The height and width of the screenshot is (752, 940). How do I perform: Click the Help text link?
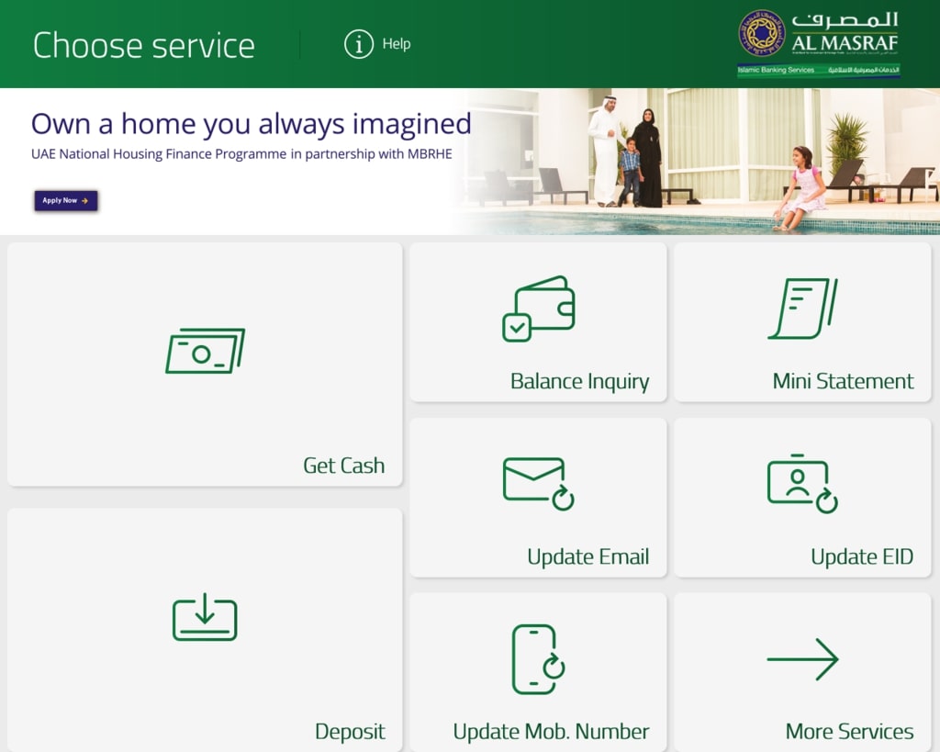[397, 44]
